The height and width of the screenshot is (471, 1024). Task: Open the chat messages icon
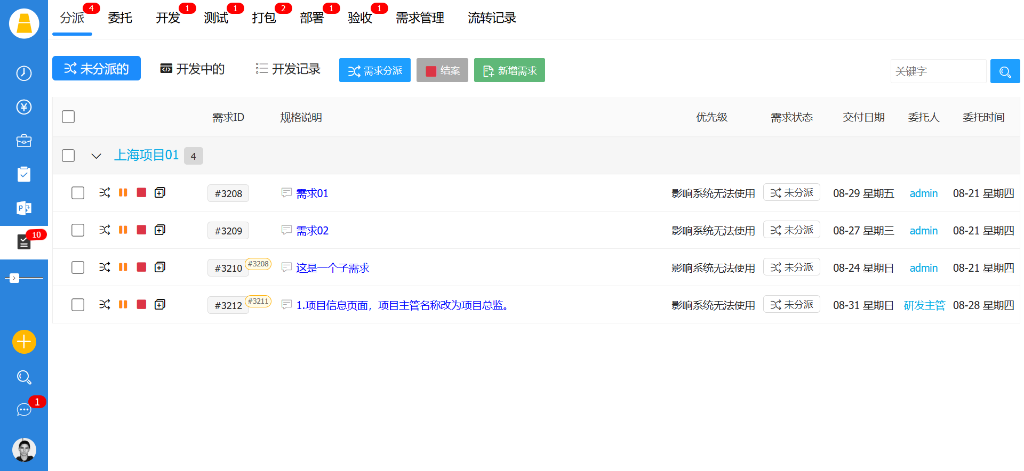click(24, 409)
